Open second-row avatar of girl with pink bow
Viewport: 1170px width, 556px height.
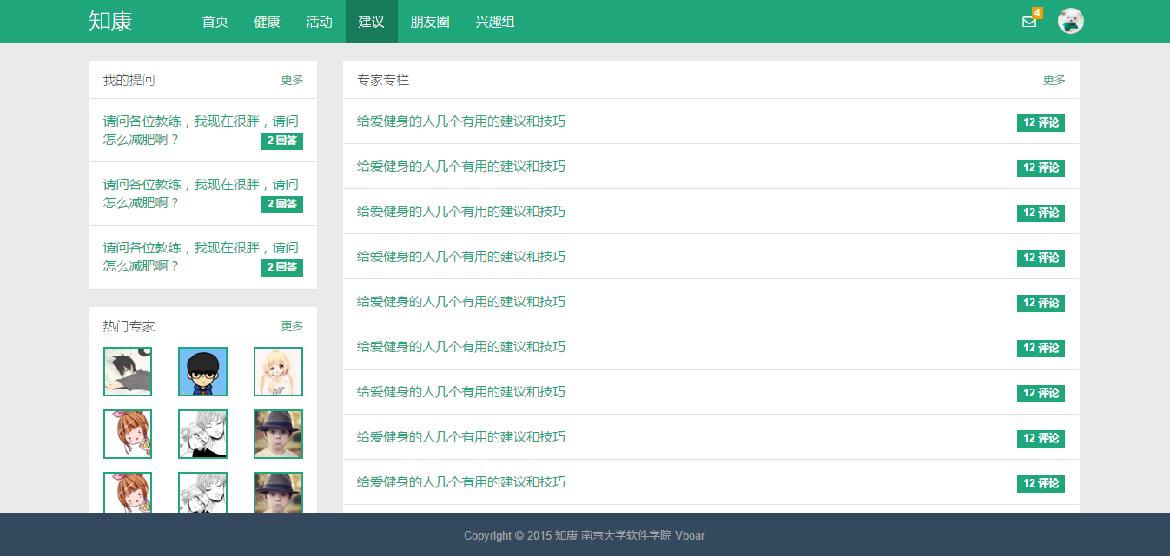[128, 434]
